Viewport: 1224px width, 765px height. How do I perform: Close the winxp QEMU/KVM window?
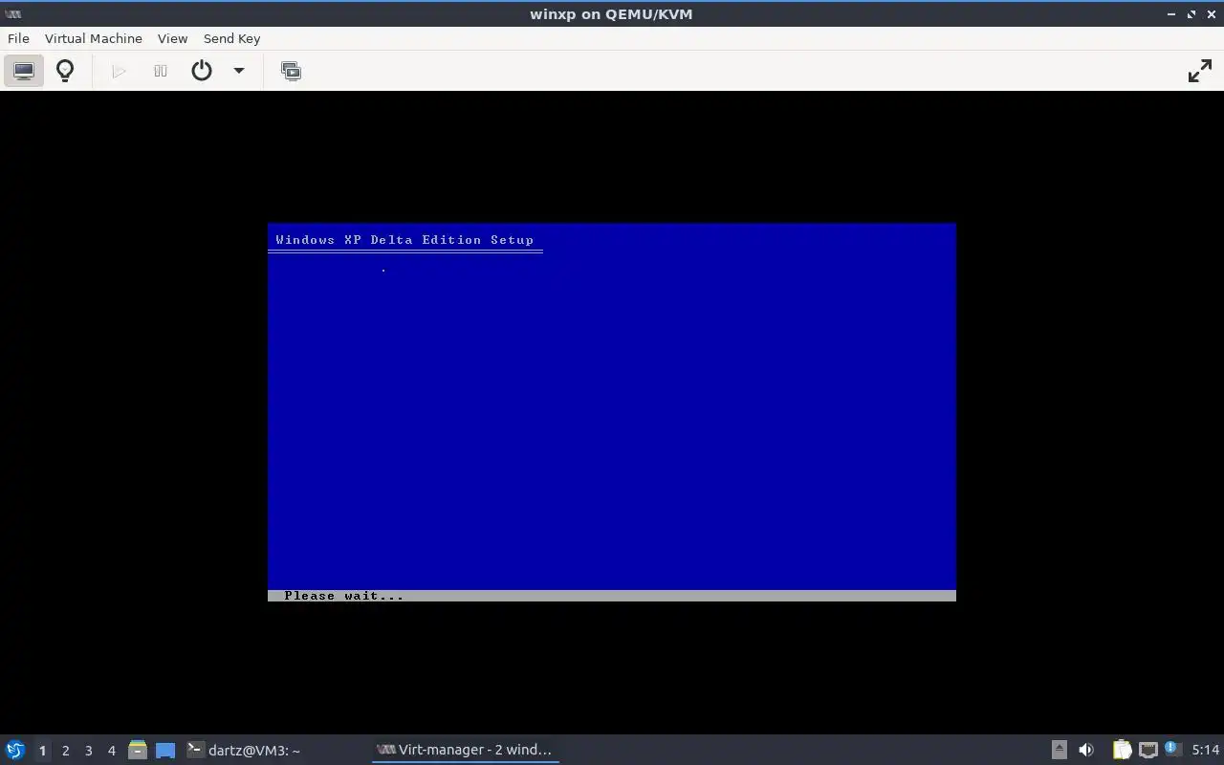click(x=1211, y=14)
